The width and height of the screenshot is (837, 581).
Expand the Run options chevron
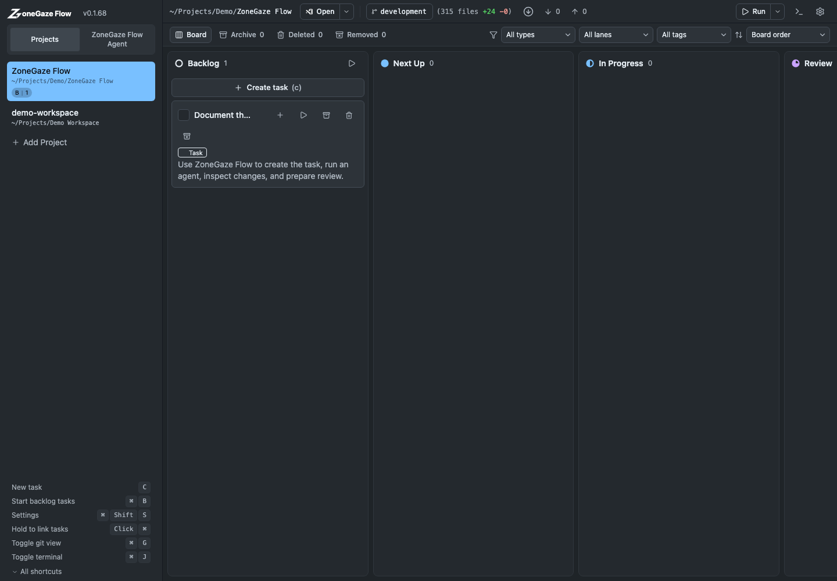(x=778, y=12)
